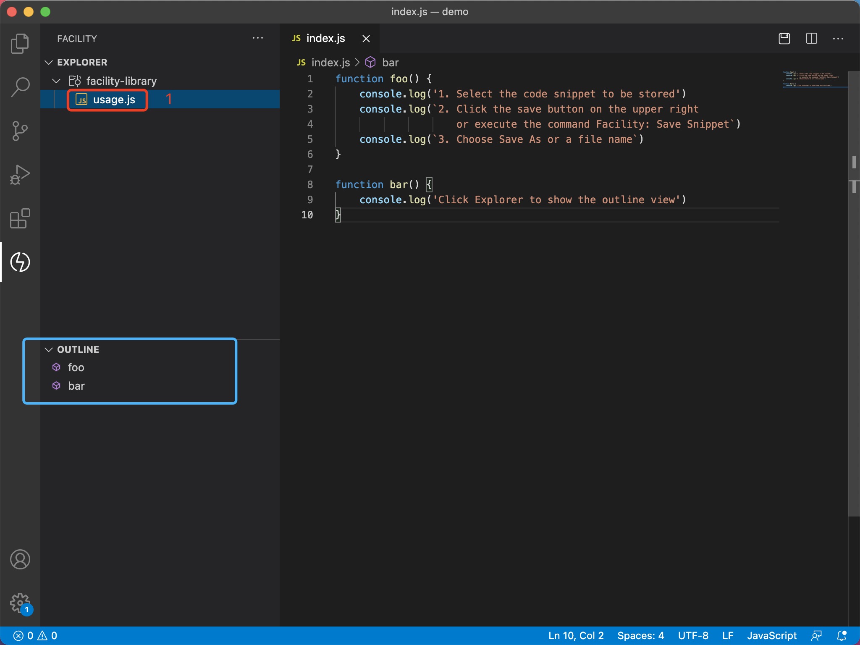Select the index.js editor tab
860x645 pixels.
(325, 39)
